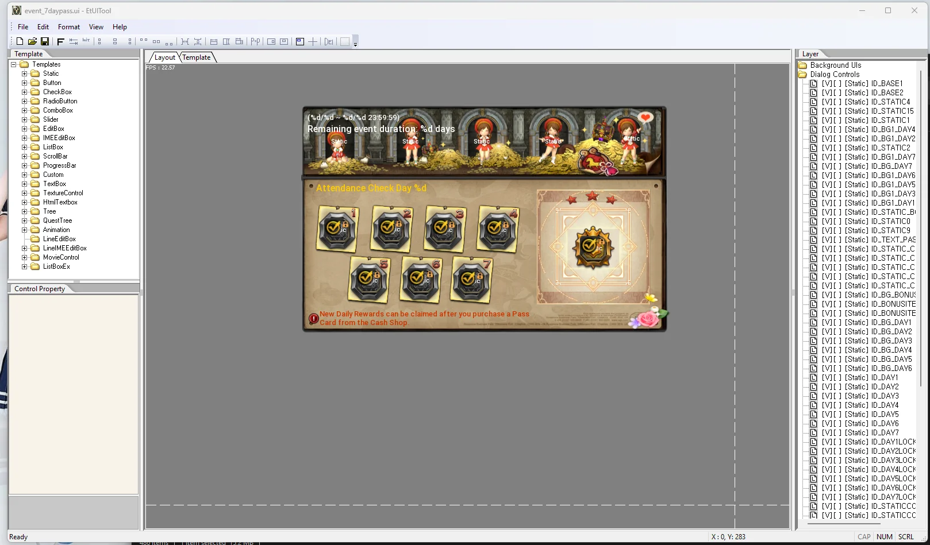Click the 'hit' toolbar icon
This screenshot has width=930, height=545.
click(86, 40)
